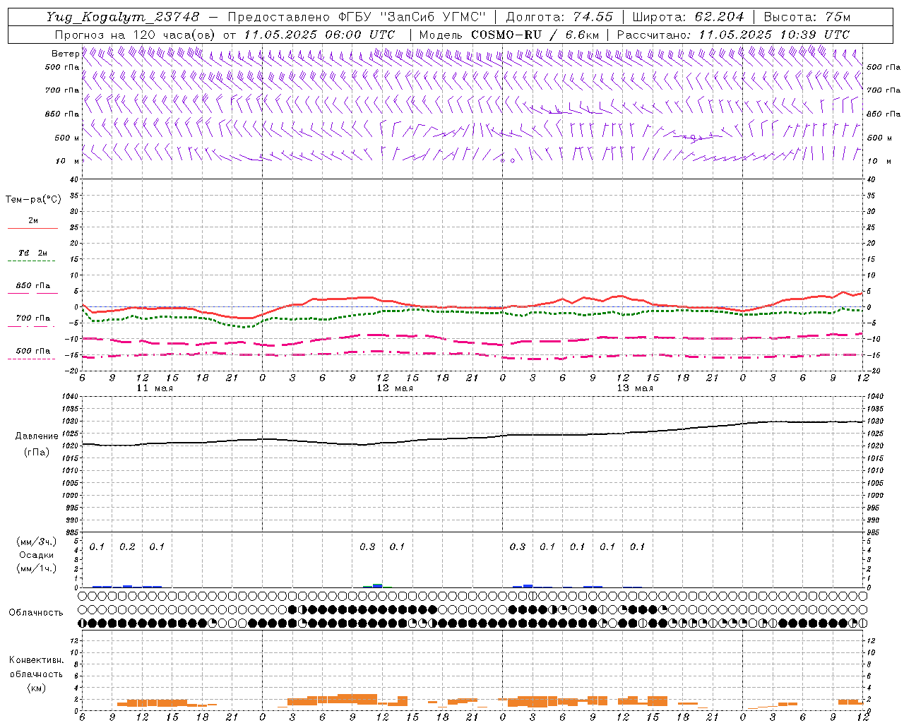
Task: Click 'Предоставлено ФГБУ "ЗапСиб УГМС"' provider text
Action: [x=357, y=17]
